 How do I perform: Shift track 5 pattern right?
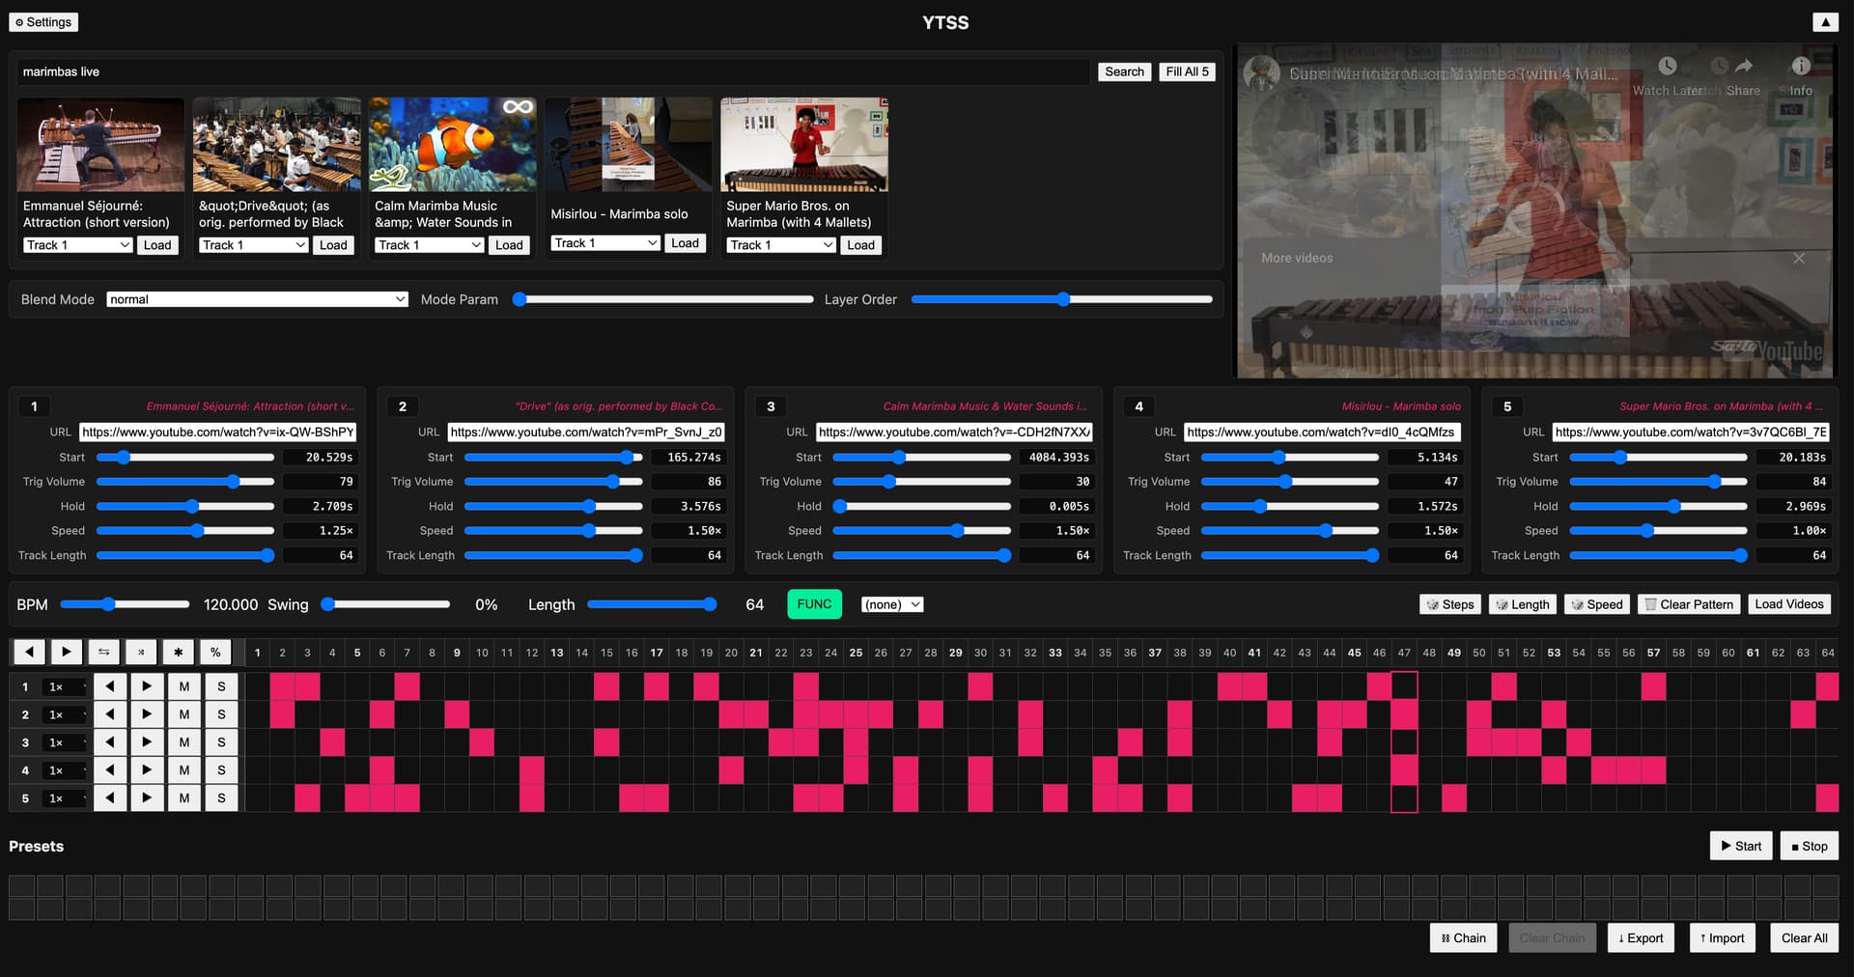147,798
